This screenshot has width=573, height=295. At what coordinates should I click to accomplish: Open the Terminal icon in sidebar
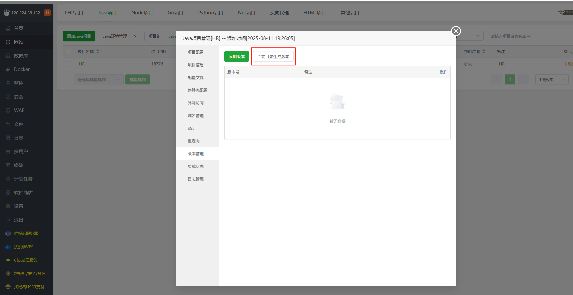(8, 165)
